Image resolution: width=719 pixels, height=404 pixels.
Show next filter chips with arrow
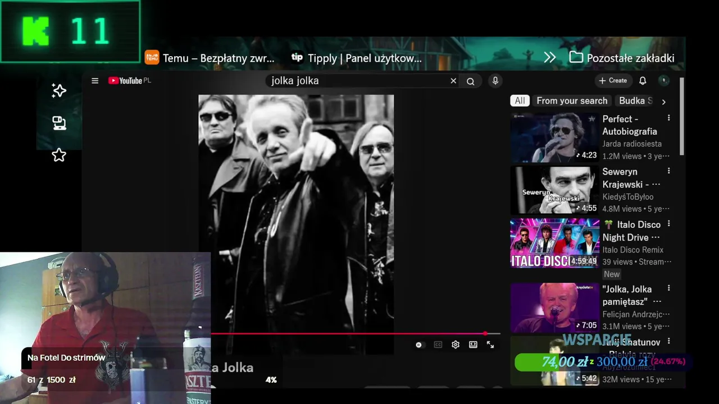coord(664,102)
